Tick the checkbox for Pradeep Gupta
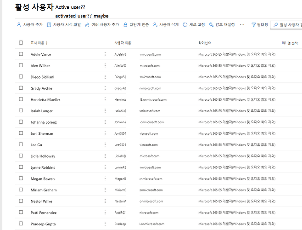 pos(21,224)
